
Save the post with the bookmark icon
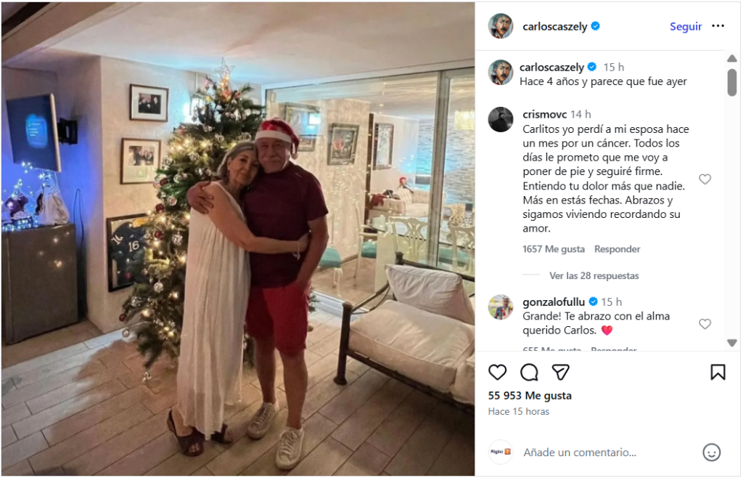[x=718, y=372]
